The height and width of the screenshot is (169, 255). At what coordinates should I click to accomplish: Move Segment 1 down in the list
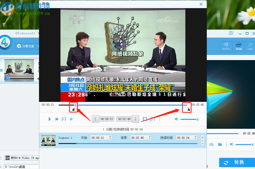202,144
